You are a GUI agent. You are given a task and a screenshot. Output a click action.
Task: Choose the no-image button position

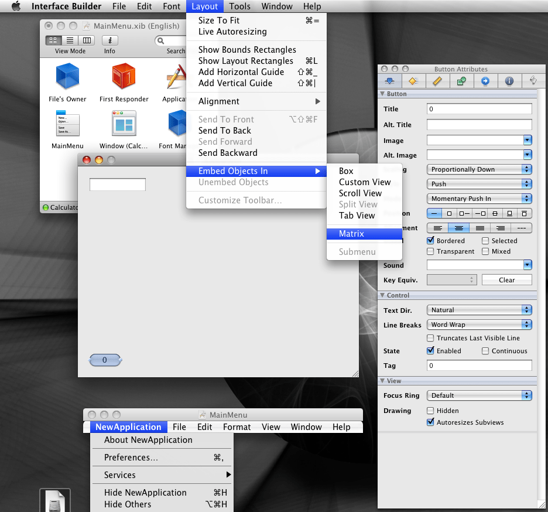click(x=434, y=213)
